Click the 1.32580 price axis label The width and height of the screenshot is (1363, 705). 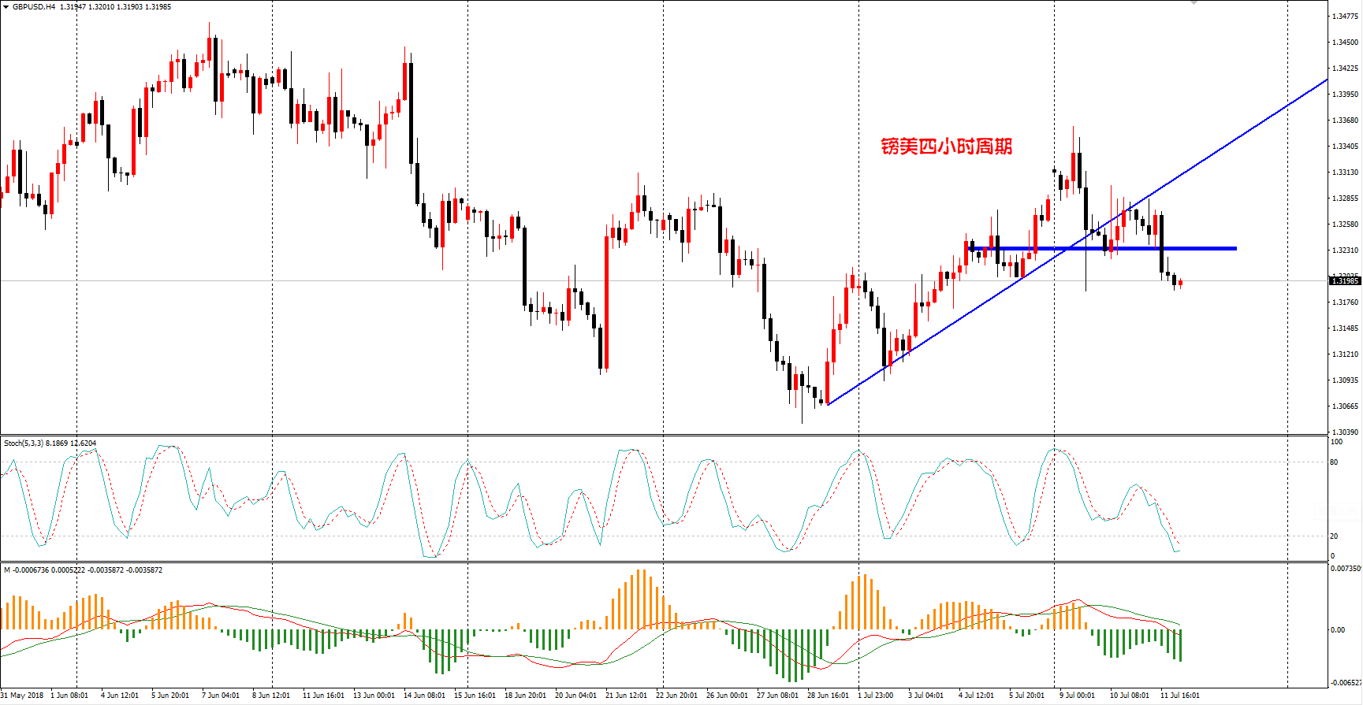pyautogui.click(x=1345, y=224)
